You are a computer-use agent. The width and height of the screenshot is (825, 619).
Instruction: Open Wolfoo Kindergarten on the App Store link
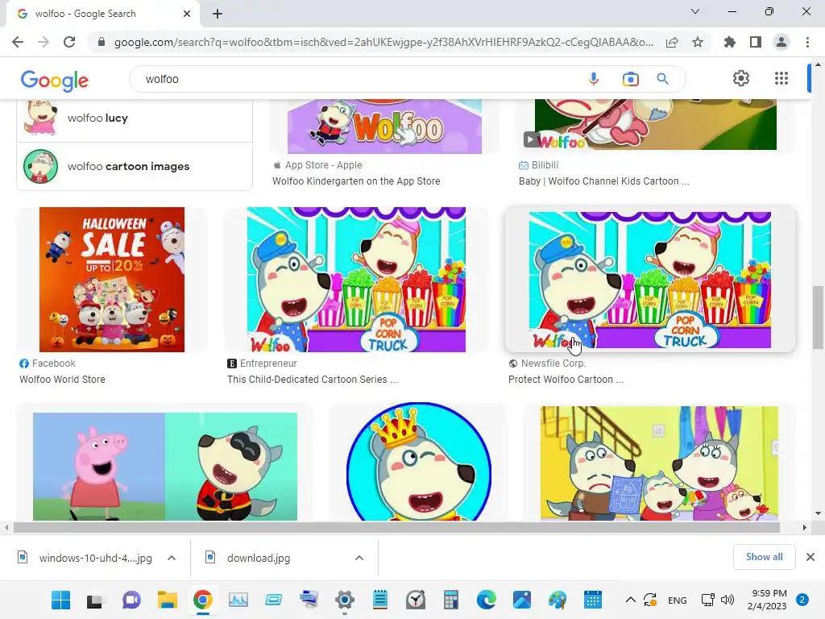(x=356, y=181)
